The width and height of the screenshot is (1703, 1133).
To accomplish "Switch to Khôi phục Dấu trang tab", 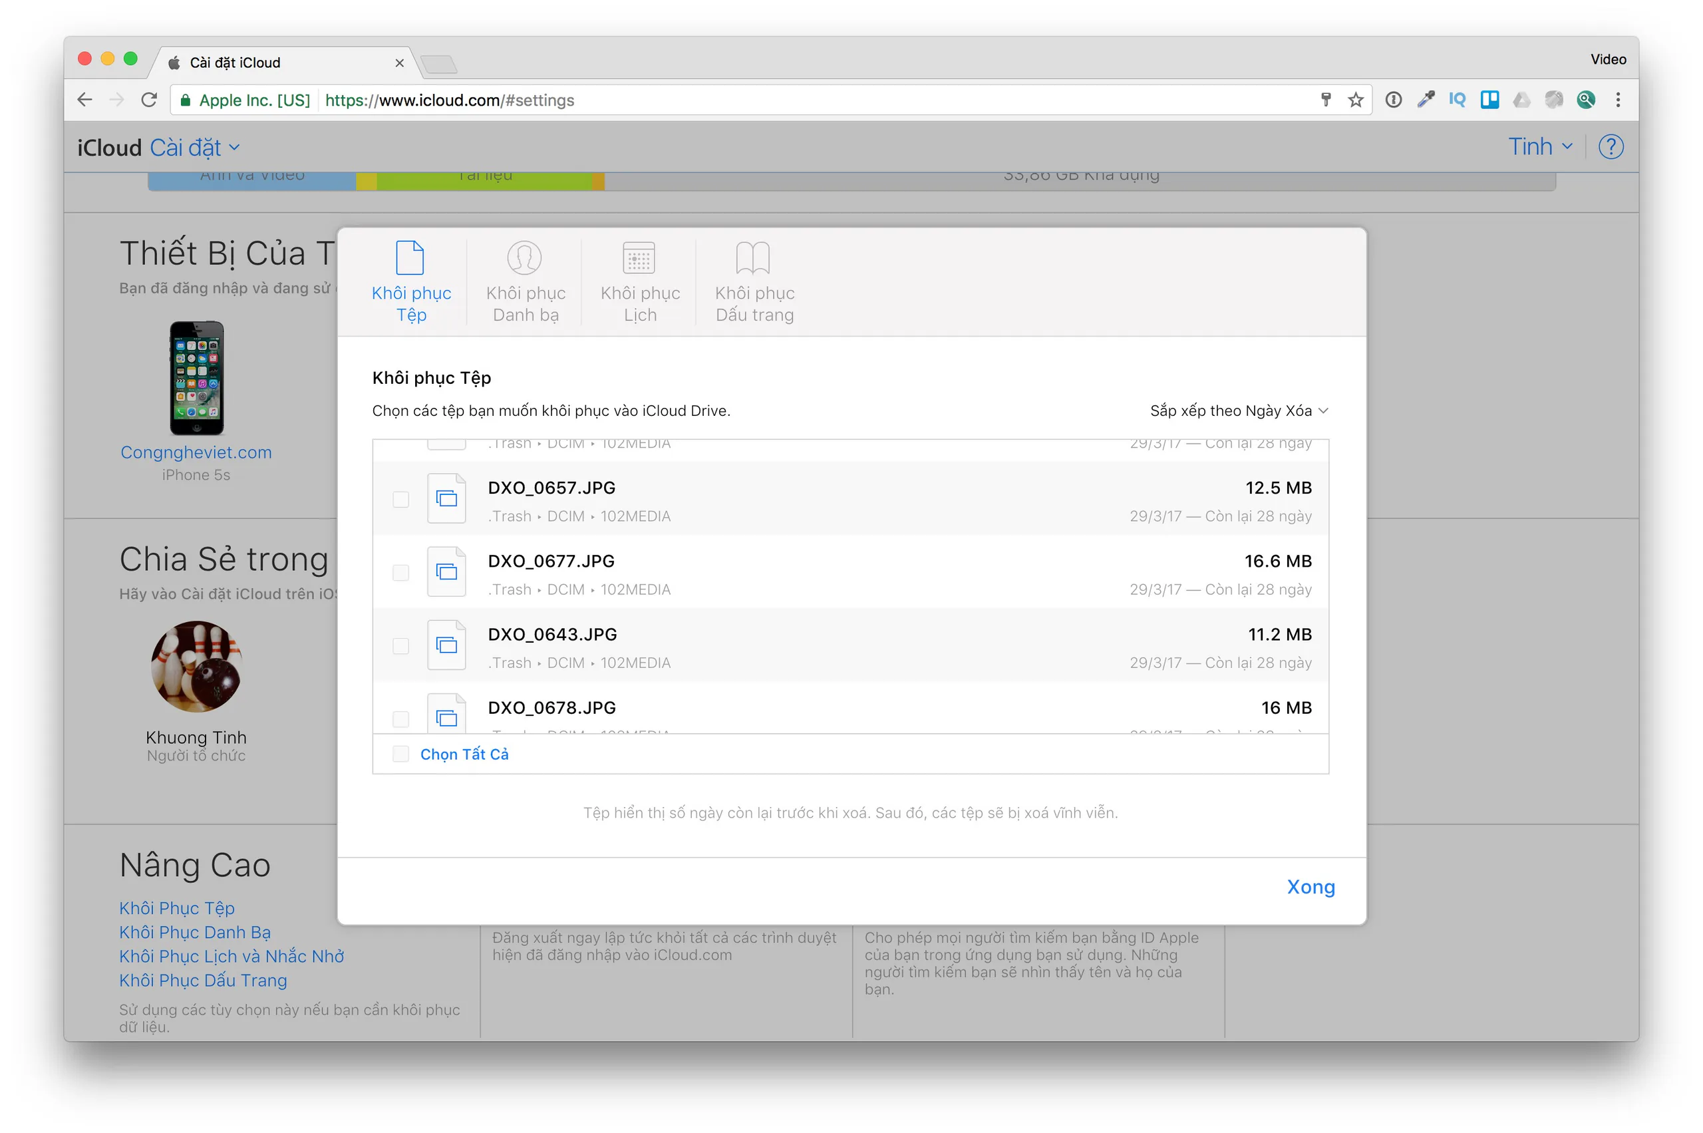I will click(x=754, y=282).
